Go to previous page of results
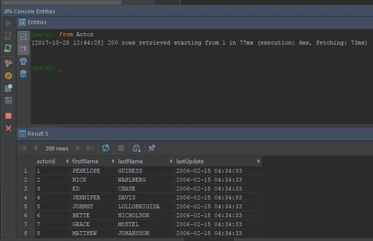This screenshot has width=373, height=241. pos(35,148)
